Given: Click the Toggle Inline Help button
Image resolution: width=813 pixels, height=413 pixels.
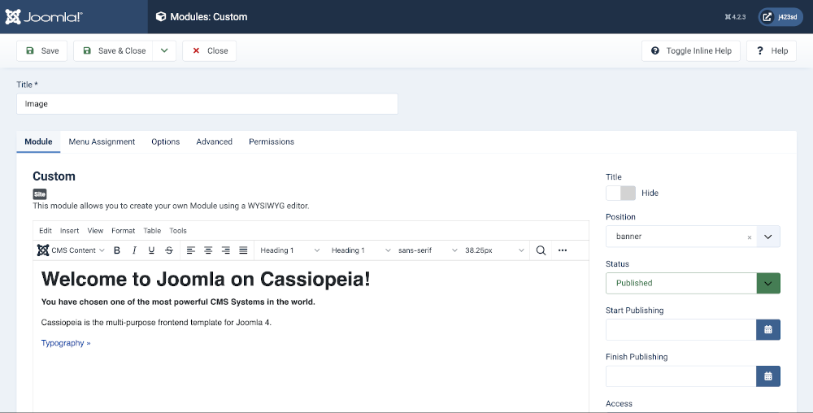Looking at the screenshot, I should pyautogui.click(x=691, y=50).
